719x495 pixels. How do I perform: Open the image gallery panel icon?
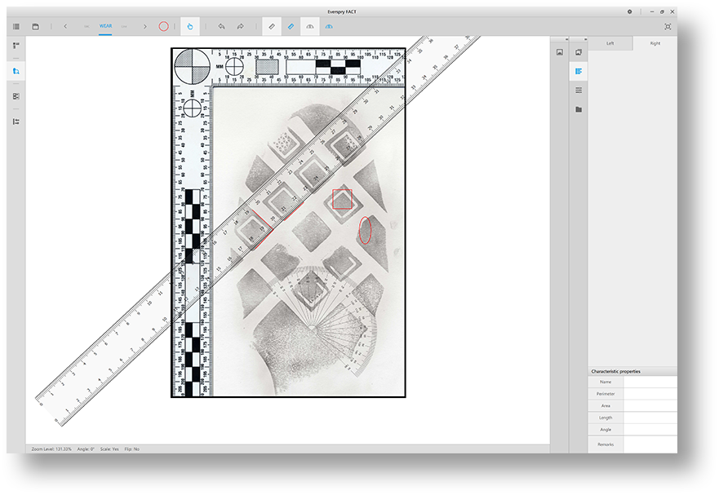click(579, 52)
